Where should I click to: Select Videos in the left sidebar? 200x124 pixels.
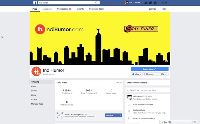[34, 100]
